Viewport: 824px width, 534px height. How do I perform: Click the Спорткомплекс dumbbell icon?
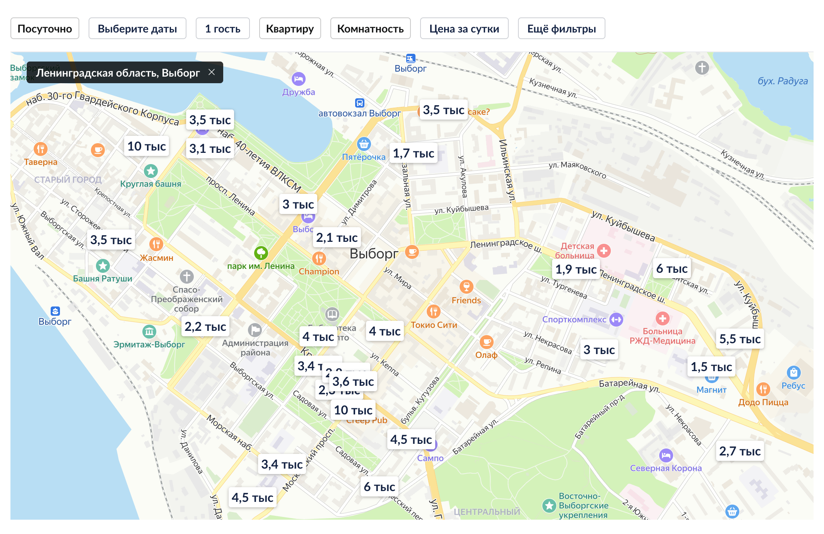[x=616, y=320]
